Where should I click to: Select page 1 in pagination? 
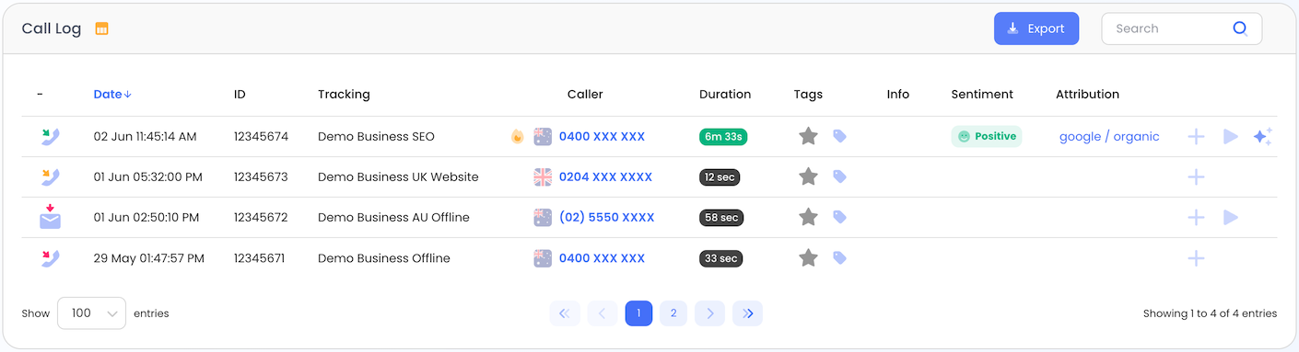pyautogui.click(x=638, y=313)
